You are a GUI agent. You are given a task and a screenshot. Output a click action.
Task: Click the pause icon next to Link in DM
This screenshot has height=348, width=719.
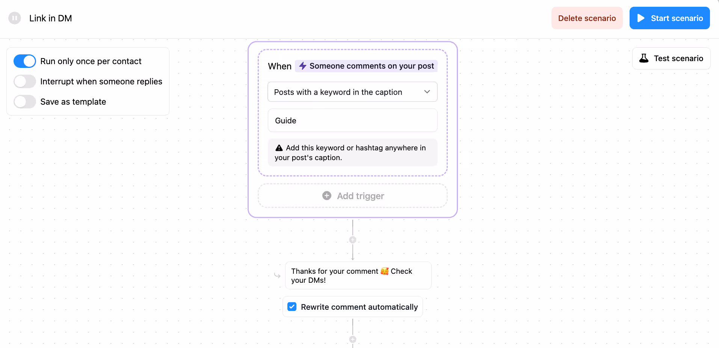coord(14,18)
